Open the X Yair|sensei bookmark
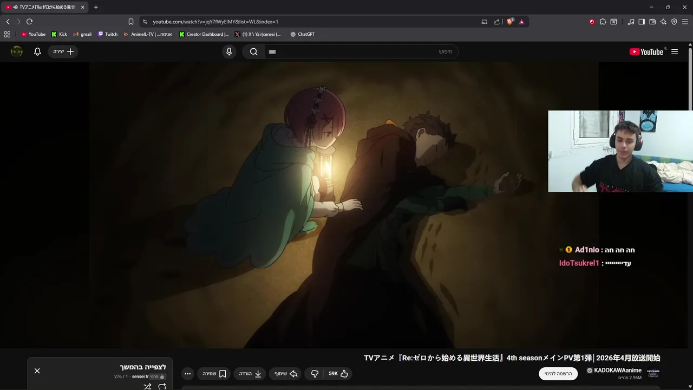This screenshot has height=390, width=693. 258,34
